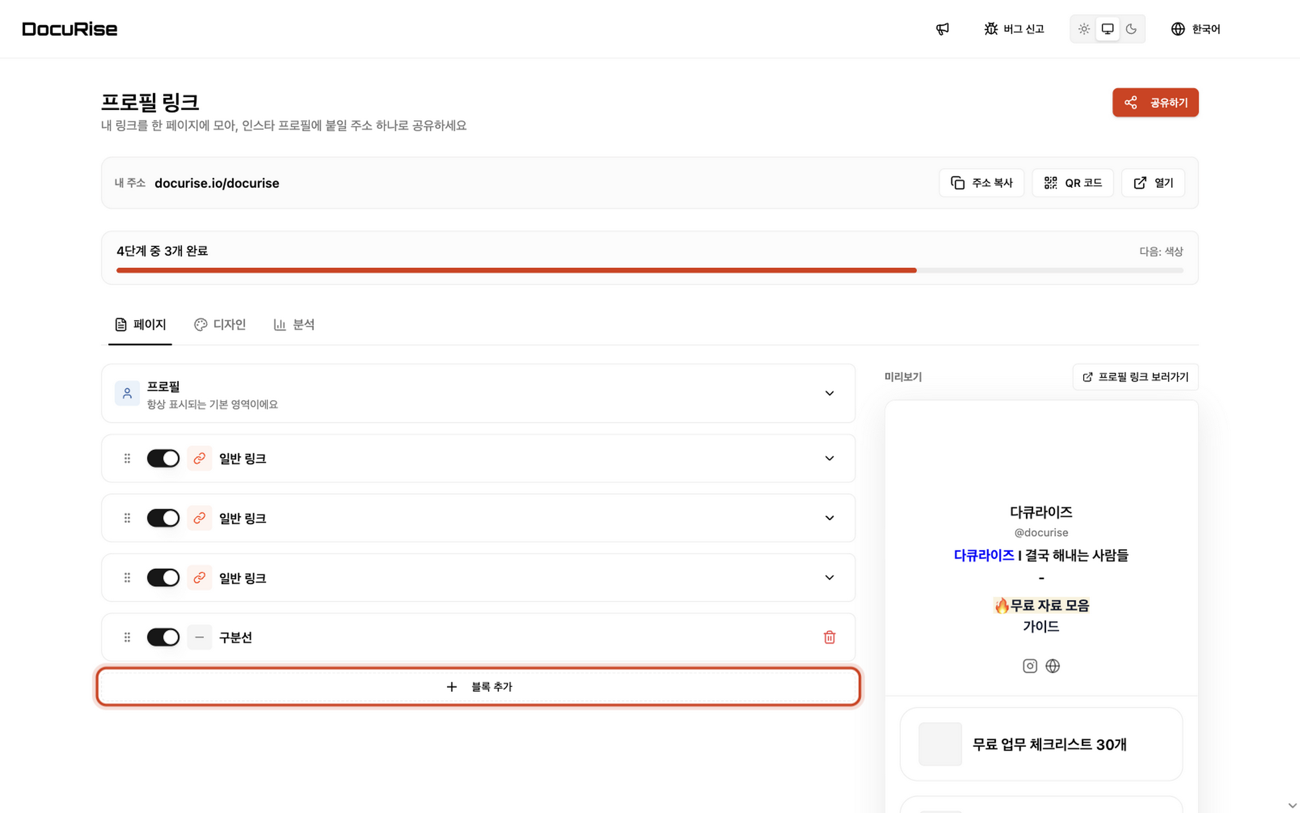Delete the 구분선 block with trash icon
This screenshot has width=1300, height=813.
[829, 637]
